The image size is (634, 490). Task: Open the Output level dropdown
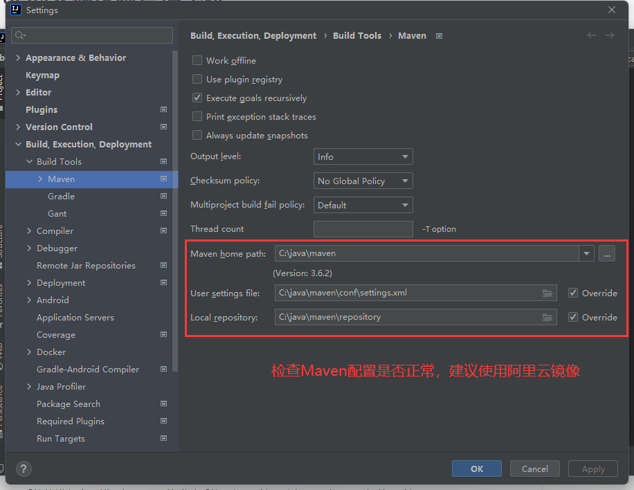pos(363,157)
